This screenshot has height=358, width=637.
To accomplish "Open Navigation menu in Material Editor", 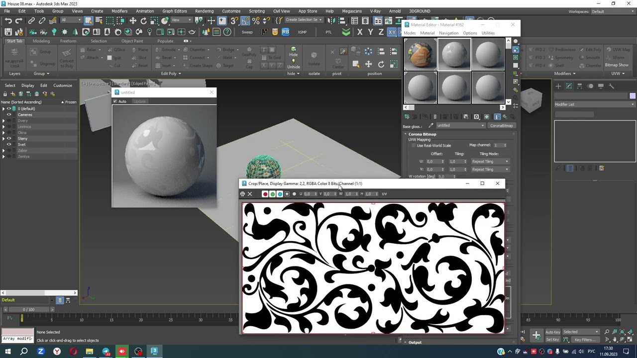I will (x=448, y=33).
